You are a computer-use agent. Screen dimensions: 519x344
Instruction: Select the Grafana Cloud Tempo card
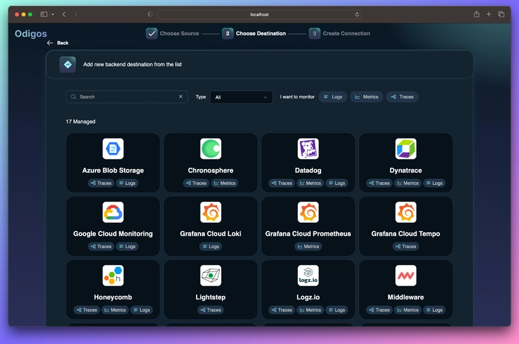click(x=406, y=226)
